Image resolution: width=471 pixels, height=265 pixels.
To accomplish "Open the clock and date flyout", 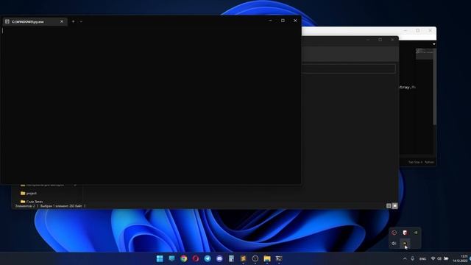I will pyautogui.click(x=460, y=258).
